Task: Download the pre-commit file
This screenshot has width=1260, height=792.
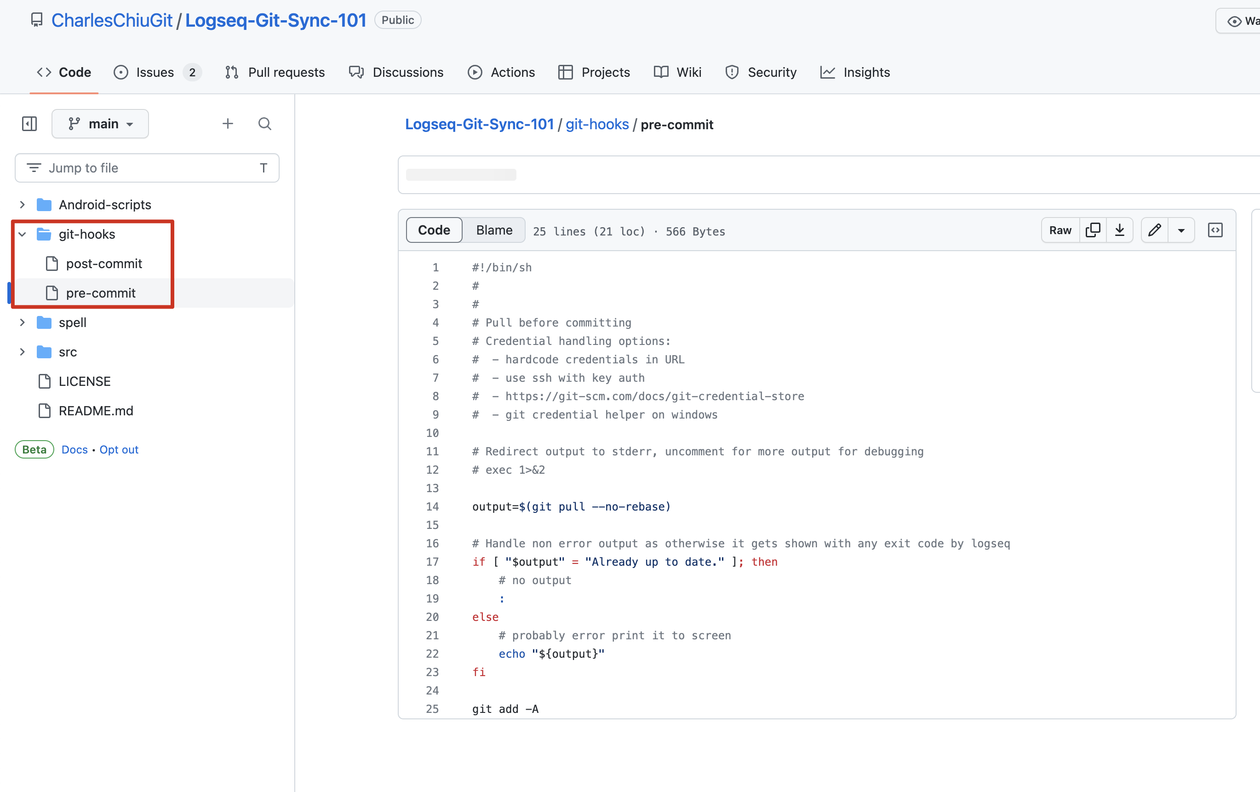Action: [x=1120, y=230]
